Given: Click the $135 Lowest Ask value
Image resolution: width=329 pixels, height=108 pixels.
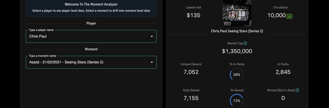Looking at the screenshot, I should coord(194,15).
